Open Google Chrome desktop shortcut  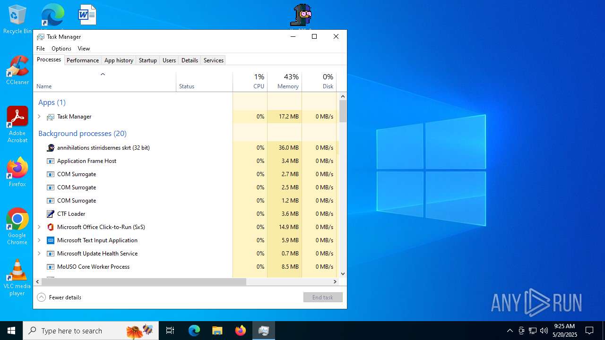pyautogui.click(x=17, y=226)
